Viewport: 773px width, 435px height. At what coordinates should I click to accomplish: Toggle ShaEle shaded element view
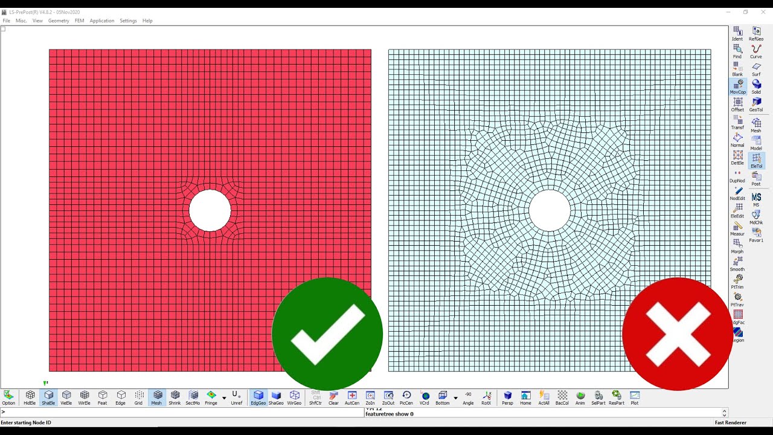[x=48, y=398]
